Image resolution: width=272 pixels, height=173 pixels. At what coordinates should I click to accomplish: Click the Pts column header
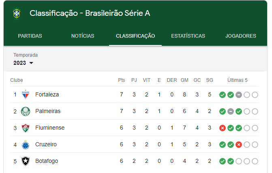122,80
